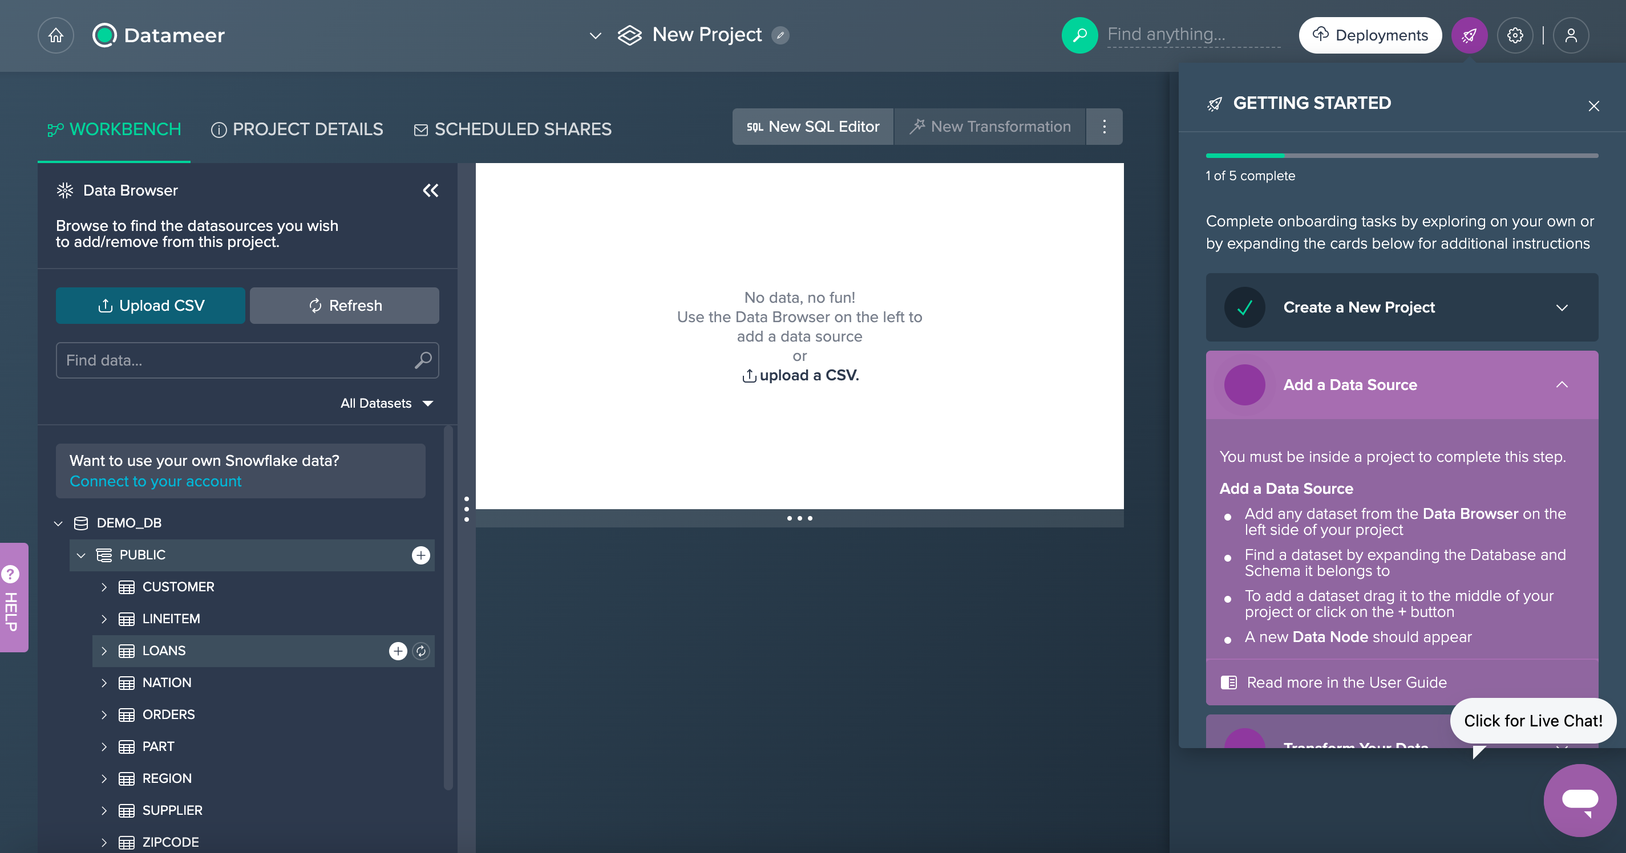Click the Upload CSV button
The height and width of the screenshot is (853, 1626).
(x=150, y=306)
